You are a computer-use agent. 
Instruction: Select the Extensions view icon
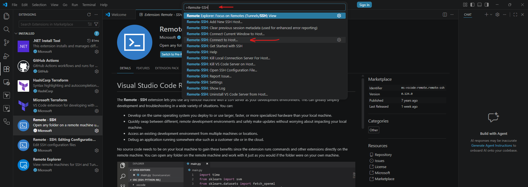(x=6, y=69)
